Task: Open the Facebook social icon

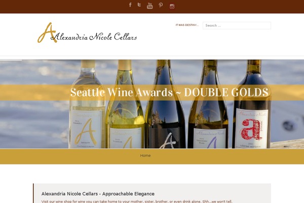Action: point(130,5)
